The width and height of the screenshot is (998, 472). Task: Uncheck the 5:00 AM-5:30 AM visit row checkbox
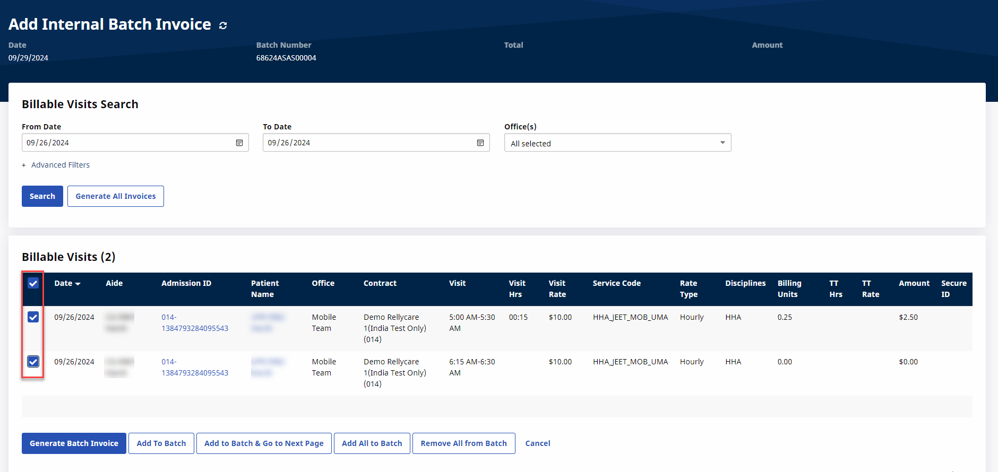(x=33, y=317)
